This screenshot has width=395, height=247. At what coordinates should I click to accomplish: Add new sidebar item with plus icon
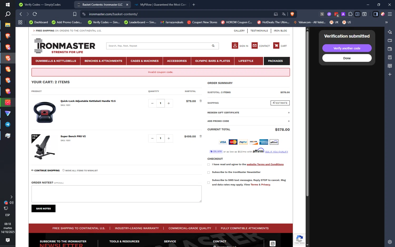[x=390, y=74]
